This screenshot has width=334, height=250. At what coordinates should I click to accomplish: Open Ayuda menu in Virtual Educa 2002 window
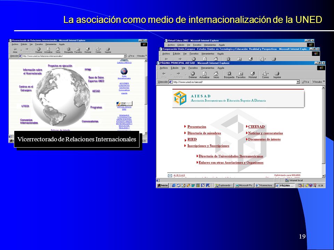pyautogui.click(x=222, y=45)
